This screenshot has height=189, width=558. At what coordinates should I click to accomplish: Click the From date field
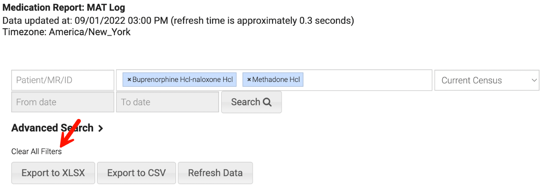(x=63, y=102)
